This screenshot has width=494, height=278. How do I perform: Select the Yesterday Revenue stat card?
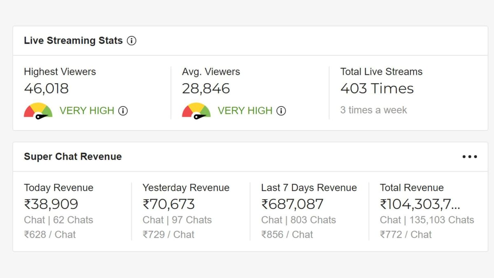click(x=186, y=210)
